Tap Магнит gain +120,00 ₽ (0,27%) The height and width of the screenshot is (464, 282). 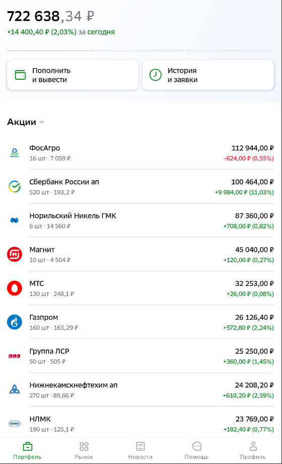click(249, 260)
